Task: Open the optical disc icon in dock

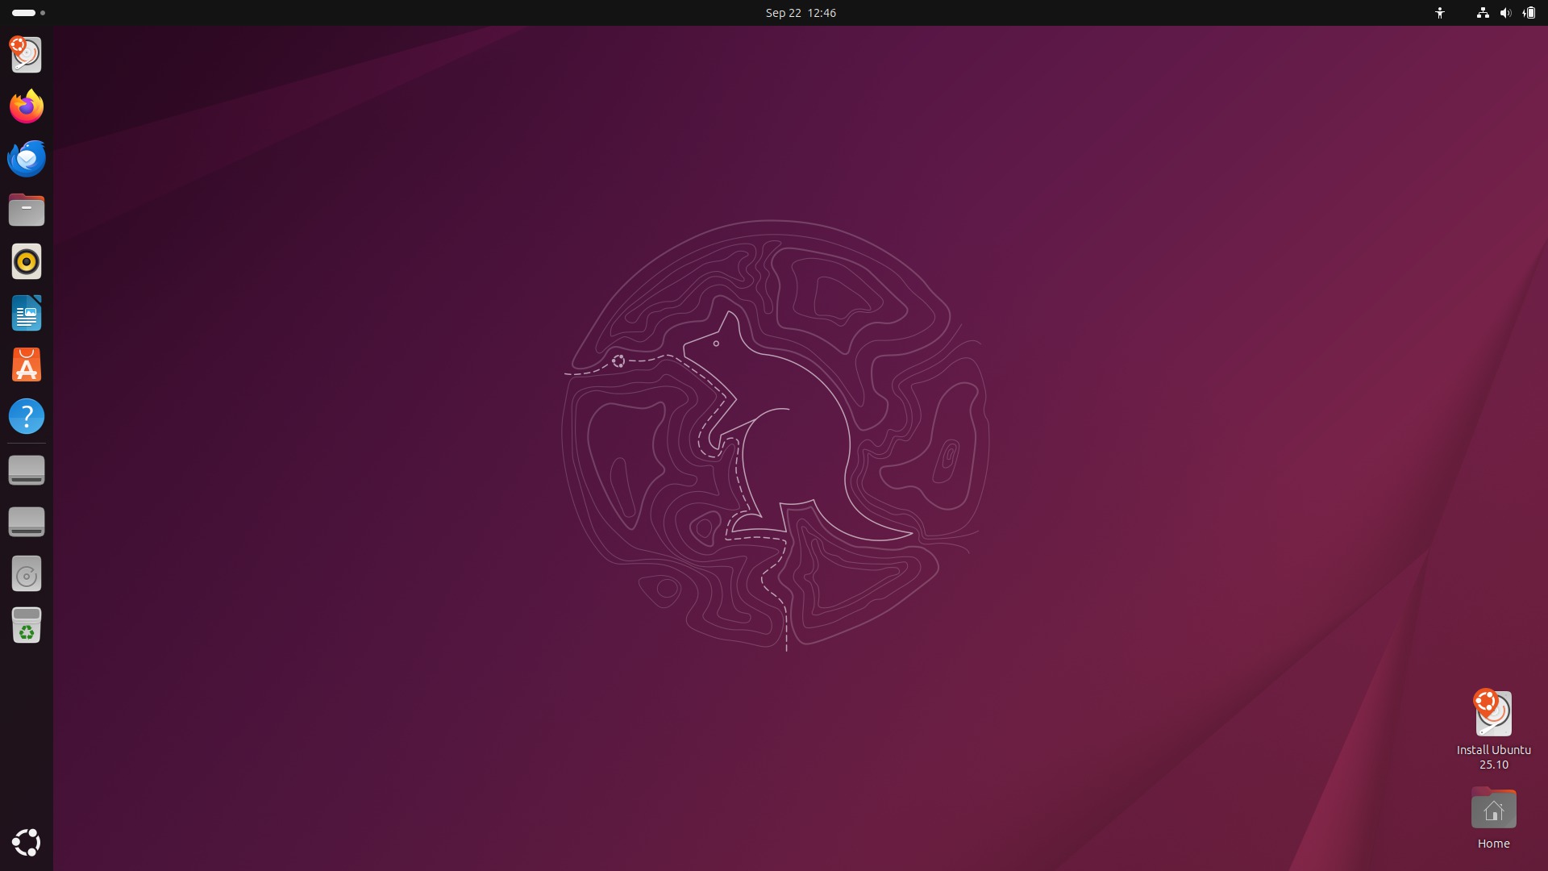Action: [26, 574]
